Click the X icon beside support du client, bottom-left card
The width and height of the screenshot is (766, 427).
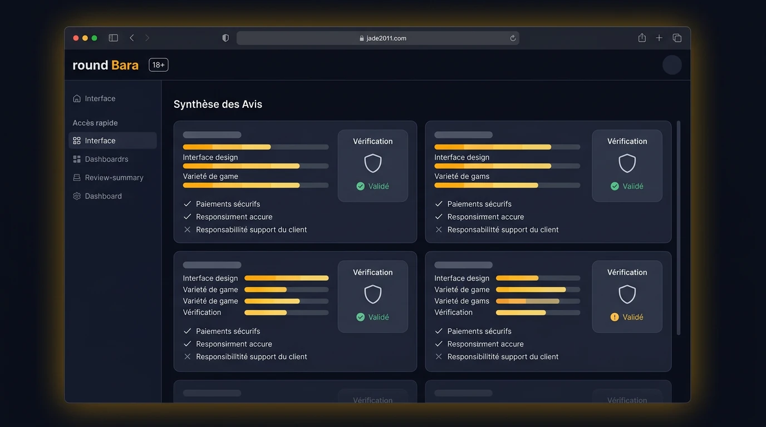coord(188,356)
